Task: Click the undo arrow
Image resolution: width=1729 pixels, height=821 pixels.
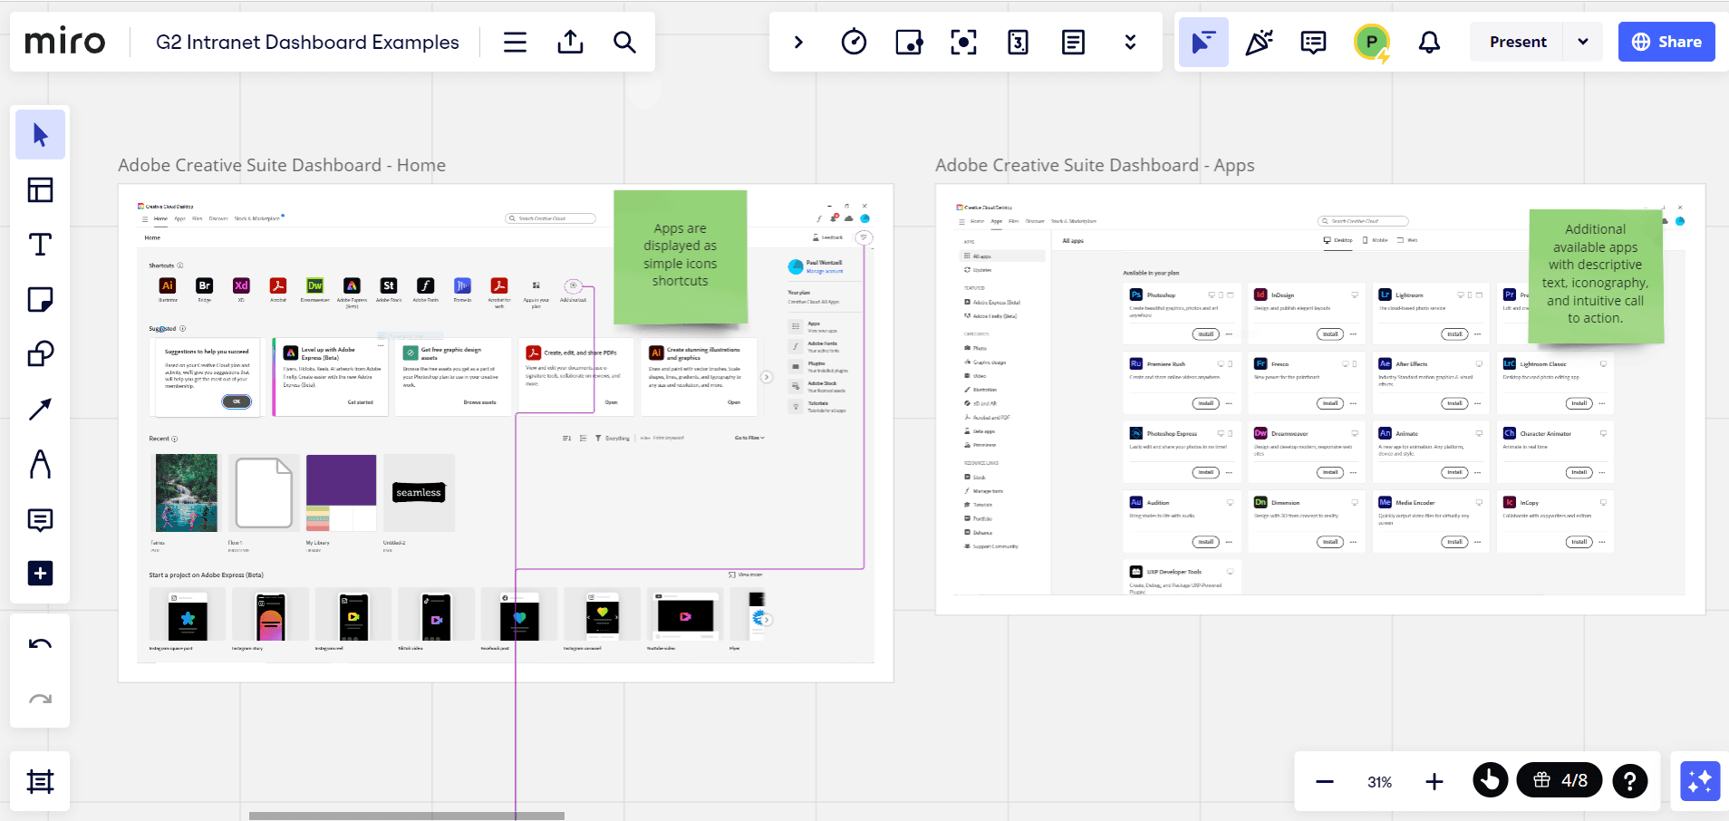Action: point(40,644)
